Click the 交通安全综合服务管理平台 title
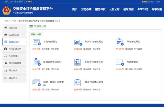Image resolution: width=164 pixels, height=107 pixels. pyautogui.click(x=33, y=9)
